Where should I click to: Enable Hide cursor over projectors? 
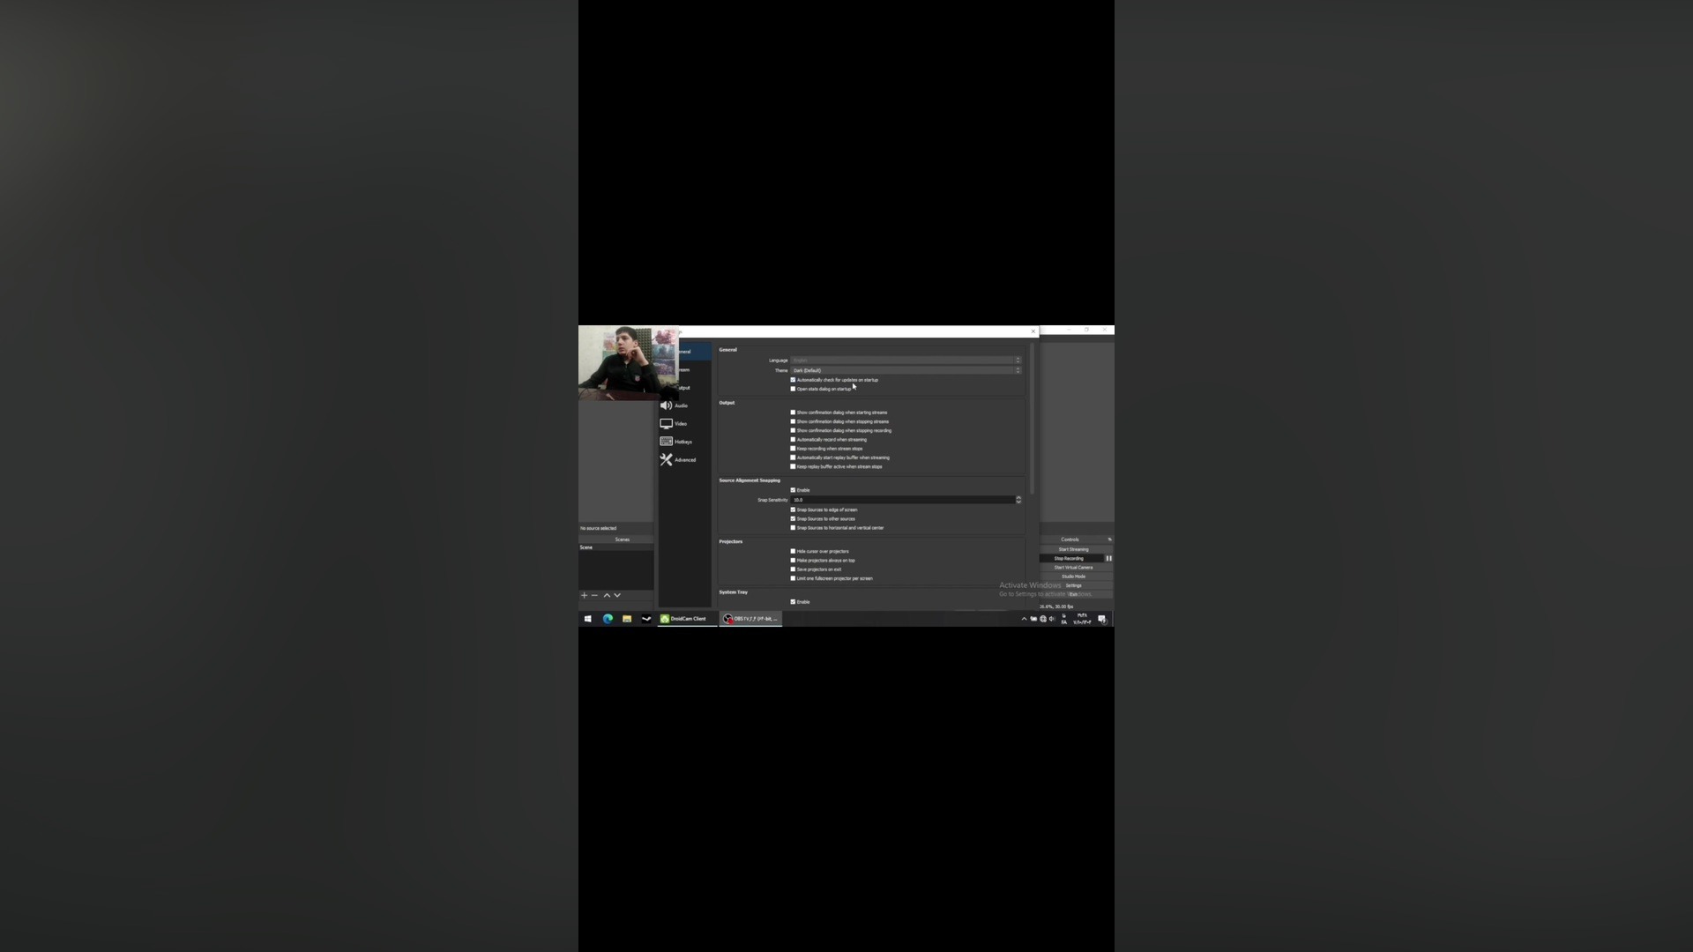[793, 552]
